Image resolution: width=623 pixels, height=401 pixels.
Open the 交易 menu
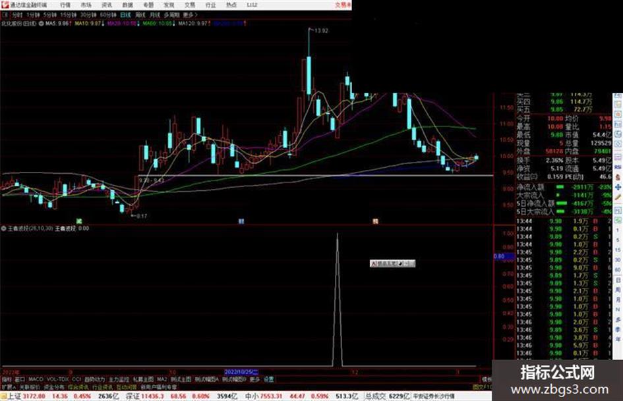point(189,5)
